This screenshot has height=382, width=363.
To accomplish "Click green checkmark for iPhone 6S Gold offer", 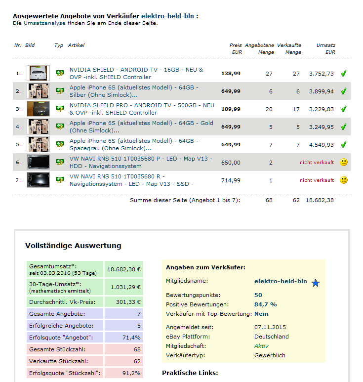I will point(344,127).
